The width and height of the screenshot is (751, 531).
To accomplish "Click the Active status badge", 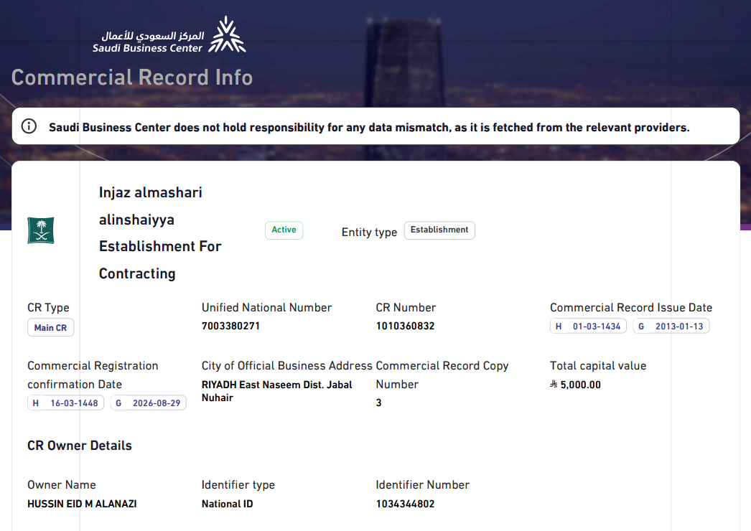I will [284, 230].
